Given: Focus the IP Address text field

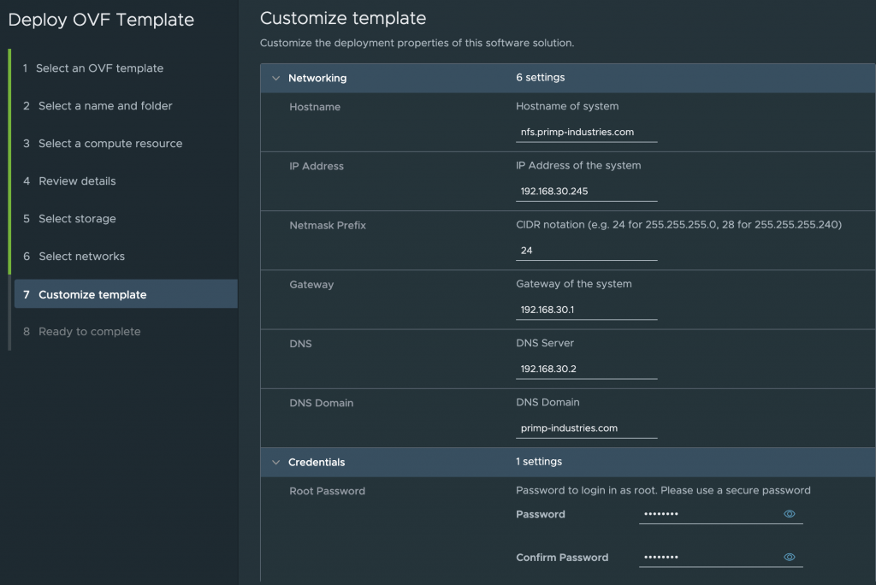Looking at the screenshot, I should [586, 192].
